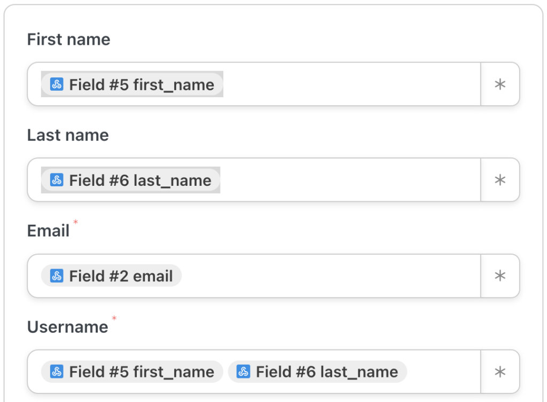Image resolution: width=547 pixels, height=402 pixels.
Task: Click the red required asterisk next to Email
Action: 75,222
